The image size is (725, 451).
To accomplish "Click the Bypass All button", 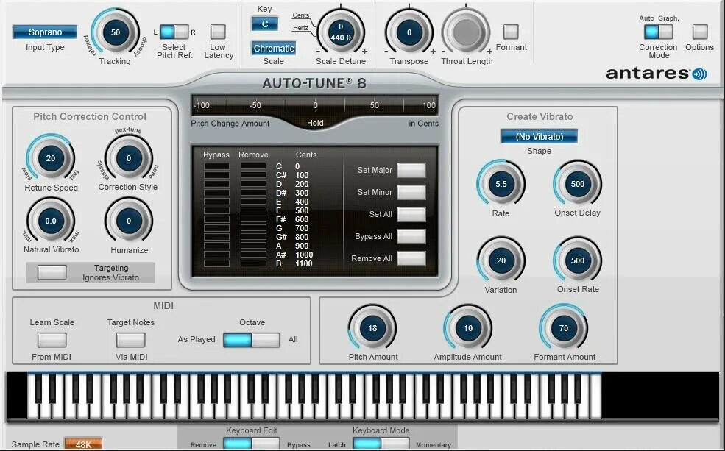I will click(x=411, y=237).
